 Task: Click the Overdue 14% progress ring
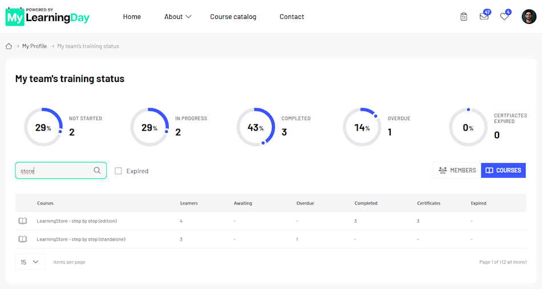[362, 127]
